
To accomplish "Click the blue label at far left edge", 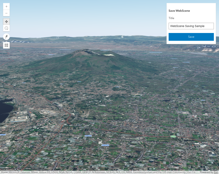I will click(3, 135).
